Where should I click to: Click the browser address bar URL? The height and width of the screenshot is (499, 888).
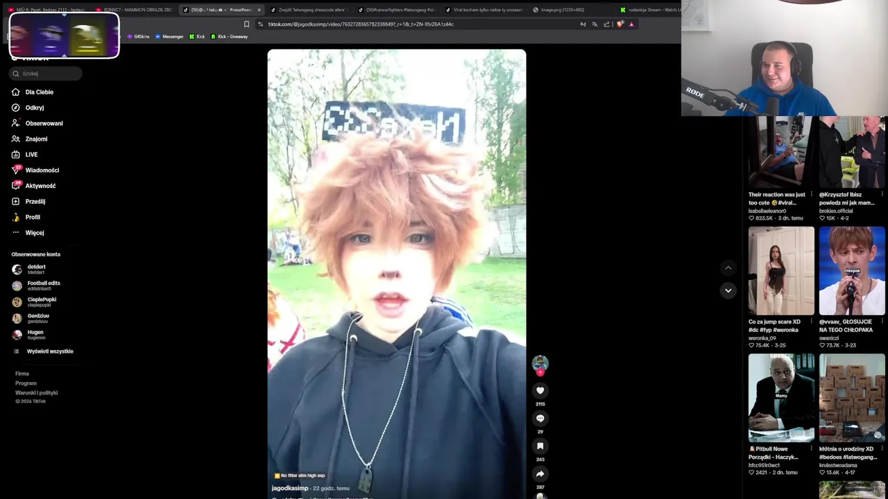pos(361,24)
